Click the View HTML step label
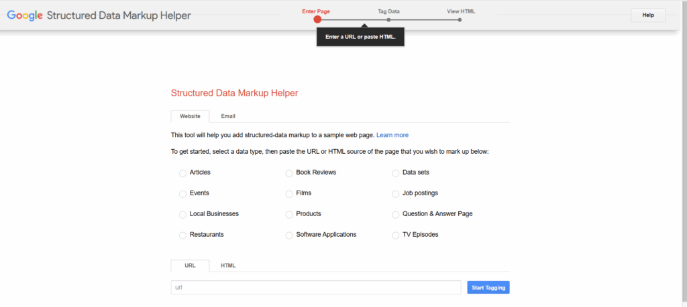Screen dimensions: 687x307 point(461,11)
